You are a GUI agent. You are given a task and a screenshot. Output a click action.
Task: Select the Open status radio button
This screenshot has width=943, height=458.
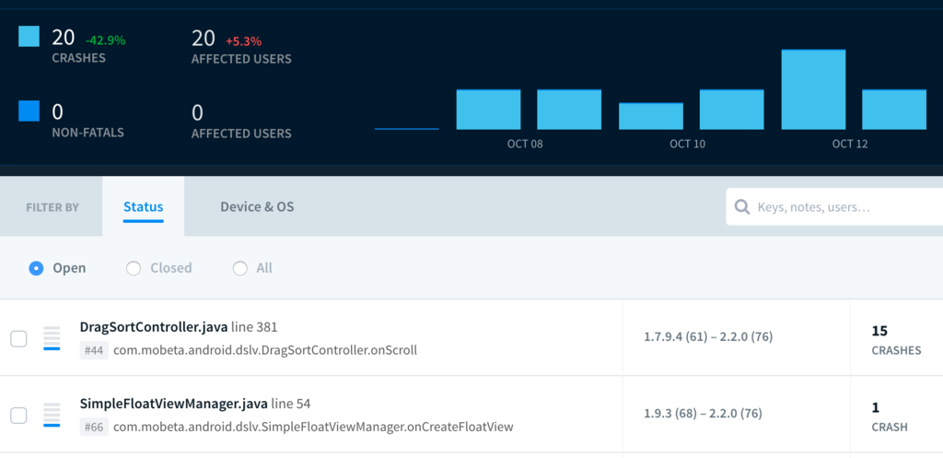click(x=36, y=268)
